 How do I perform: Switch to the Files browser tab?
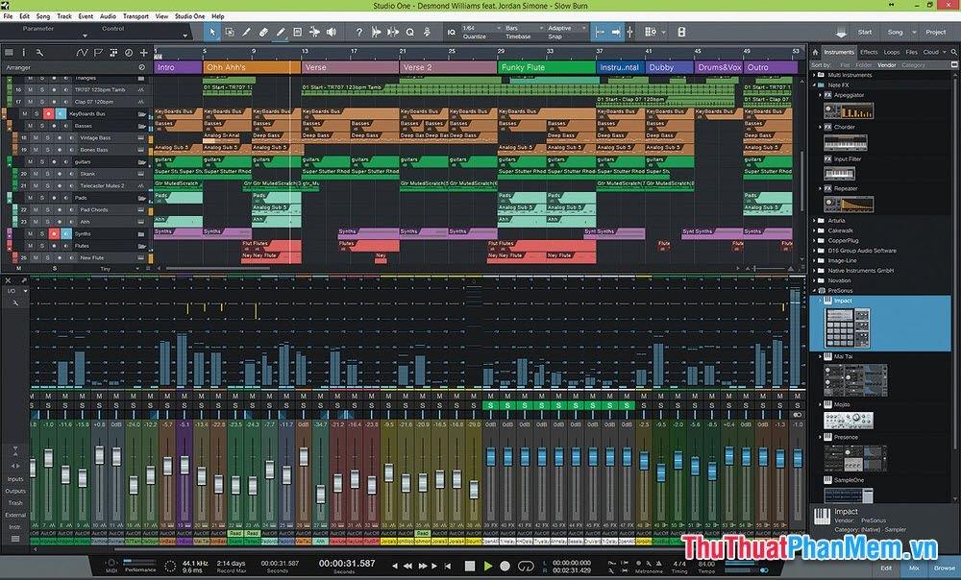[911, 52]
